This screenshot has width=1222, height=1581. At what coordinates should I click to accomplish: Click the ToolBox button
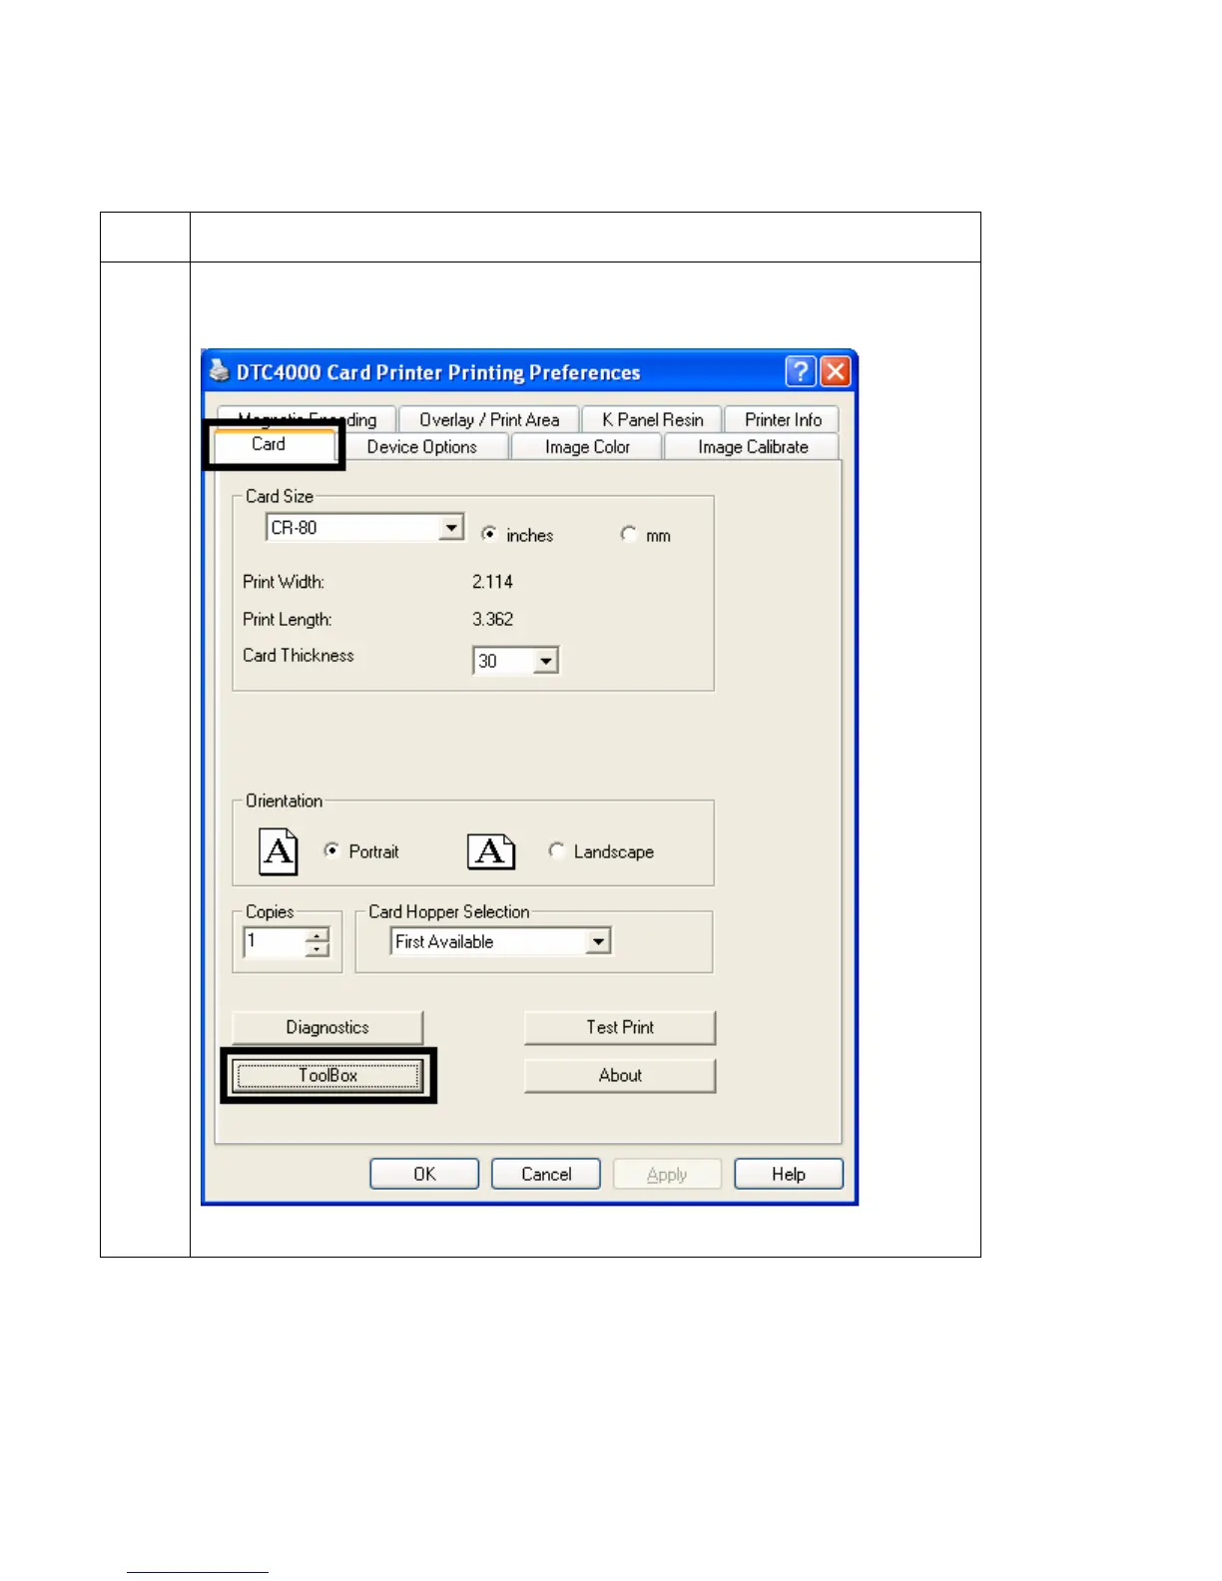328,1075
